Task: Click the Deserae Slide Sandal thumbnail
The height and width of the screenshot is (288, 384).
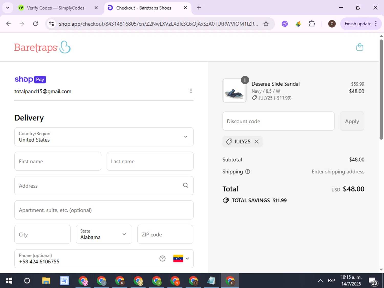Action: coord(234,91)
